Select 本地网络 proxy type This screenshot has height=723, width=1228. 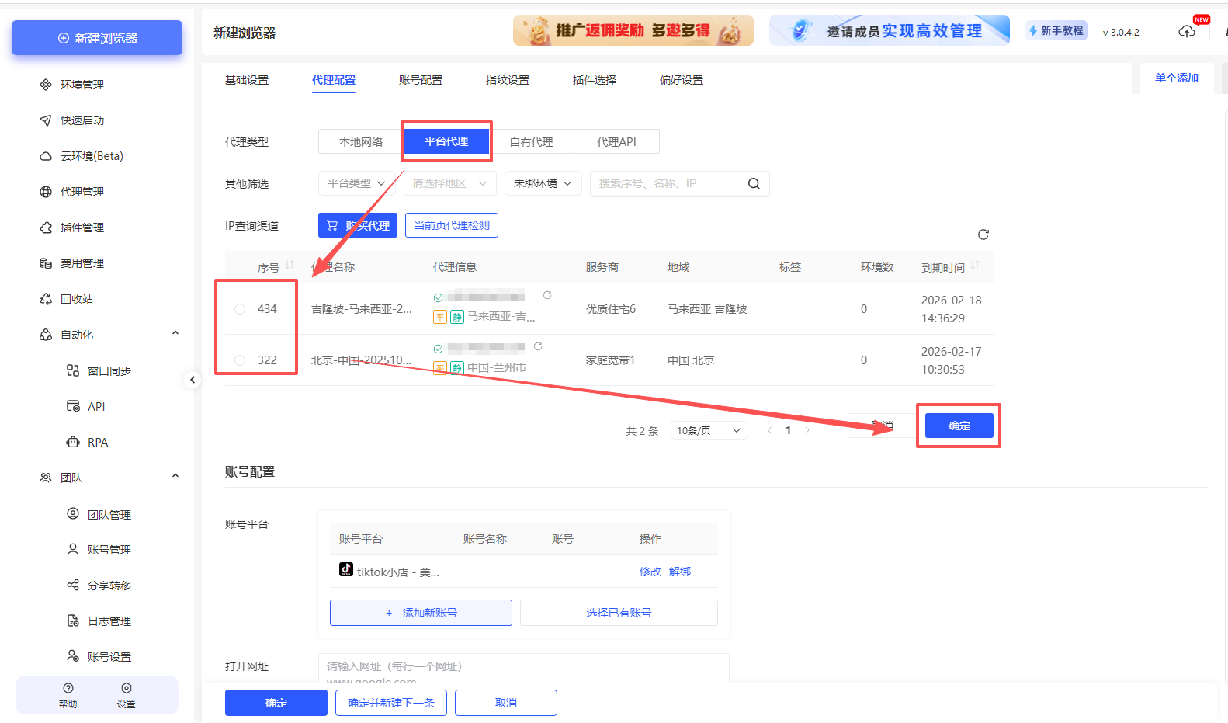tap(361, 142)
